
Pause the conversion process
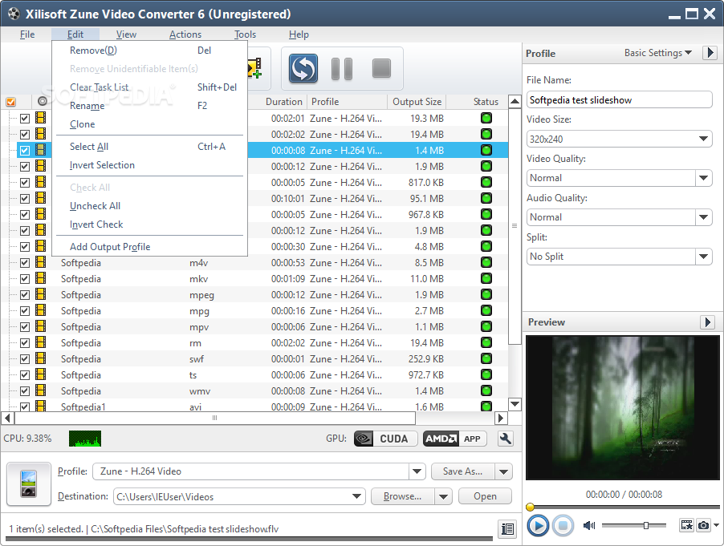tap(342, 69)
